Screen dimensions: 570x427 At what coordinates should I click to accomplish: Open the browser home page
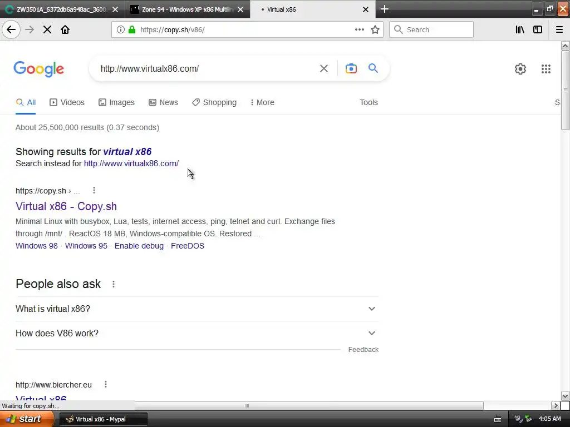click(65, 30)
